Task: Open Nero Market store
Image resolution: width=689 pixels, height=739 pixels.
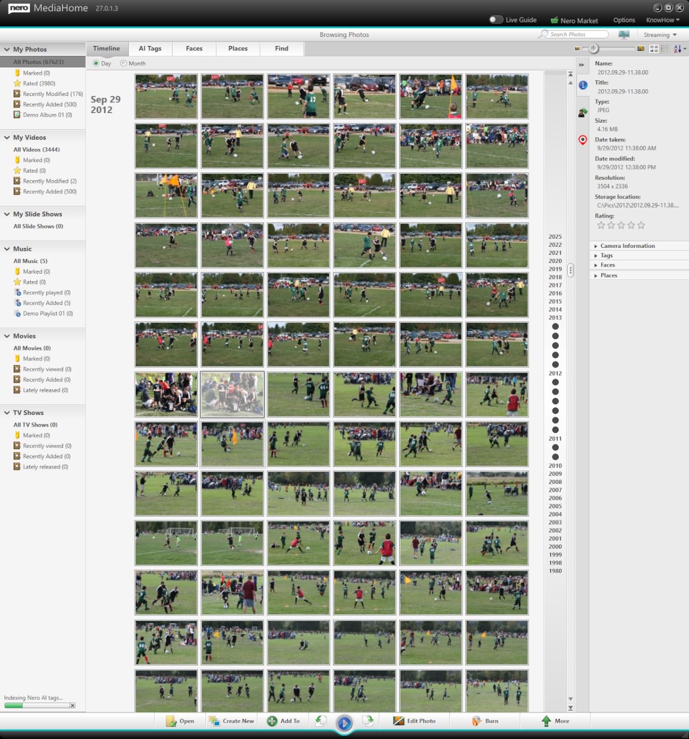Action: pyautogui.click(x=574, y=21)
